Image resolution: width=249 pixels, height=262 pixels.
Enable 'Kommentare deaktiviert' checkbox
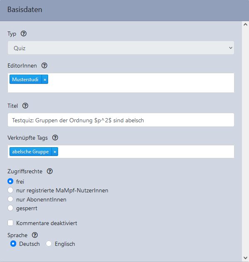(11, 223)
